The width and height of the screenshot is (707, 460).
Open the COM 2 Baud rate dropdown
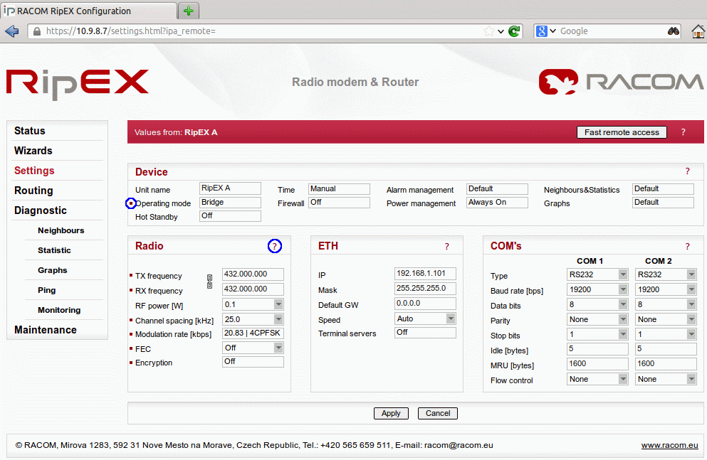point(691,290)
